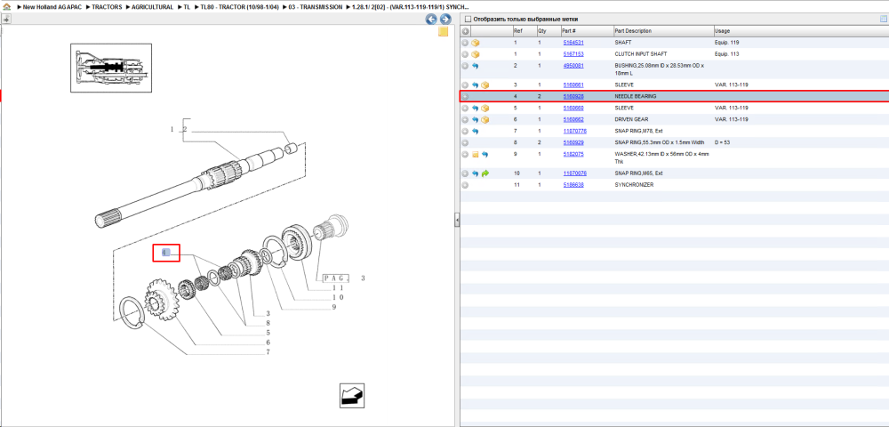Image resolution: width=889 pixels, height=427 pixels.
Task: Enable 'Отобразить только выбранные метки' checkbox
Action: click(x=468, y=20)
